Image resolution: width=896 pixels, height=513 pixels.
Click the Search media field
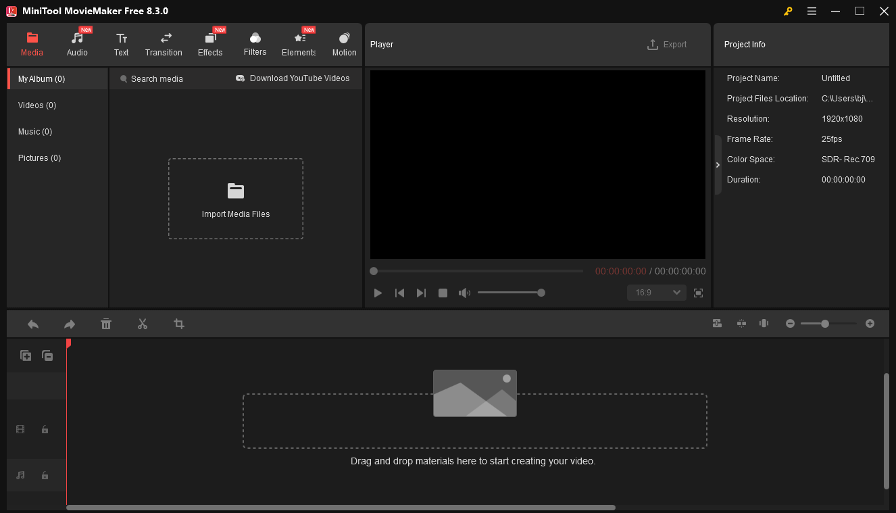[157, 79]
